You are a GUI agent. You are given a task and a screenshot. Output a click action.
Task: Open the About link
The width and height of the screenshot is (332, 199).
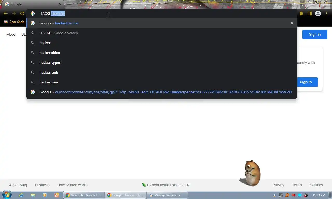point(11,34)
